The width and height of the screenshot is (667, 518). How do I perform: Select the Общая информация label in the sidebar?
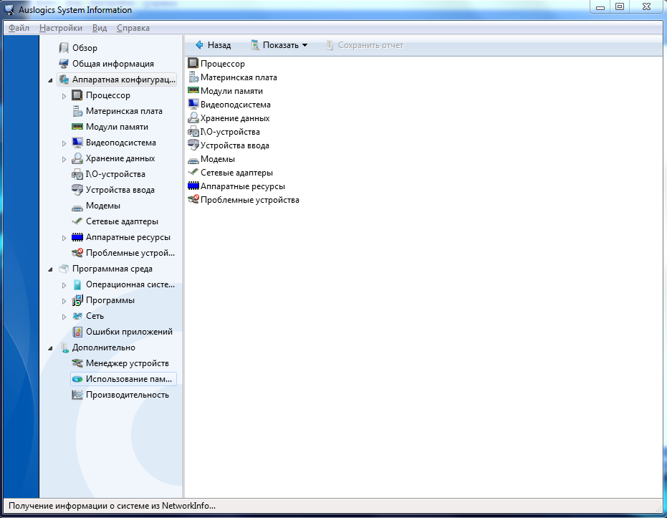pos(112,64)
